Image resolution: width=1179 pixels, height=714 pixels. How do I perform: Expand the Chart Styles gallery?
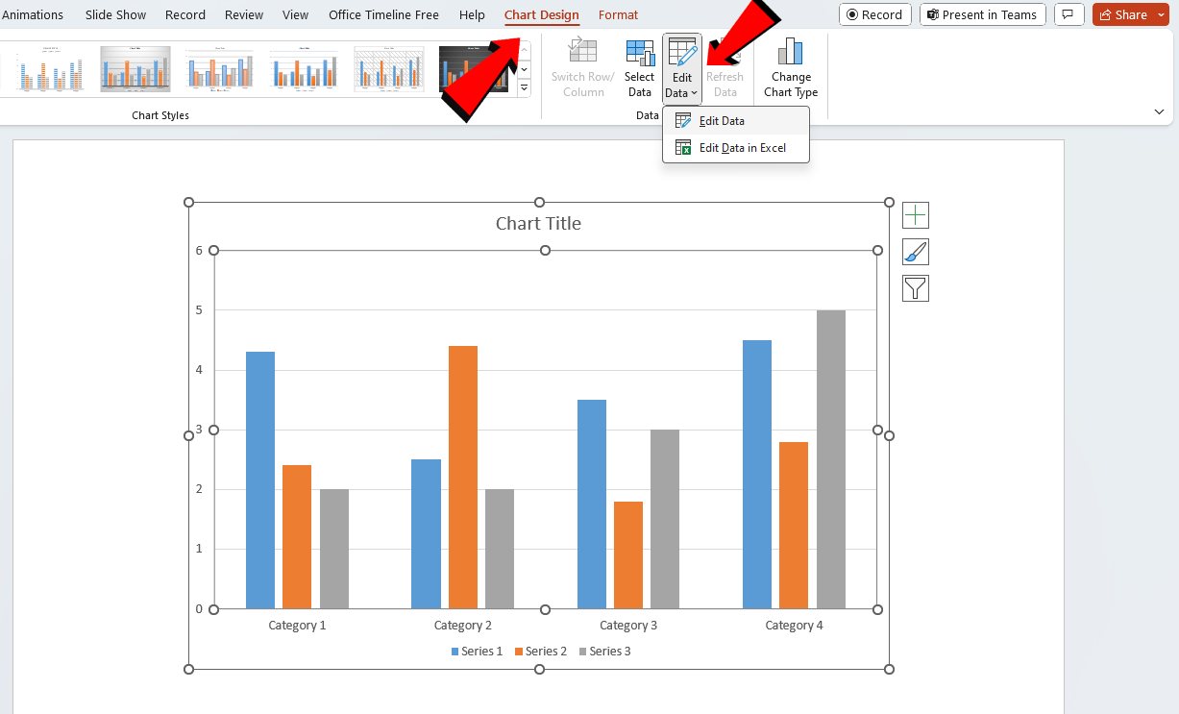524,86
